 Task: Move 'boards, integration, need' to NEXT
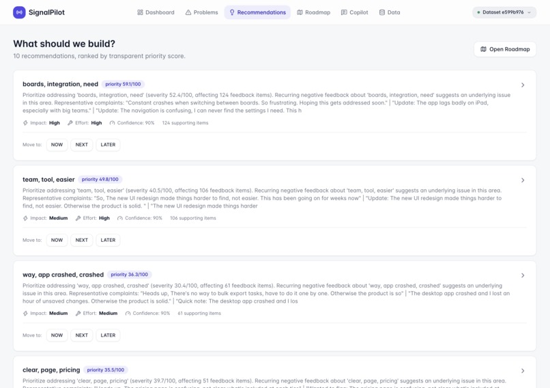[x=81, y=145]
